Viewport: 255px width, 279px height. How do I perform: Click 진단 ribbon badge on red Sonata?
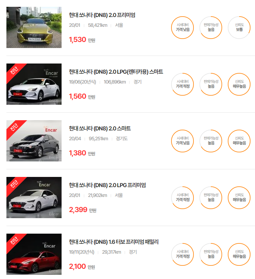(x=14, y=241)
